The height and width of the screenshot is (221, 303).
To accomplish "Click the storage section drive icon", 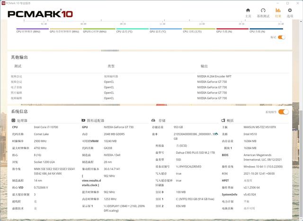I will pos(153,120).
